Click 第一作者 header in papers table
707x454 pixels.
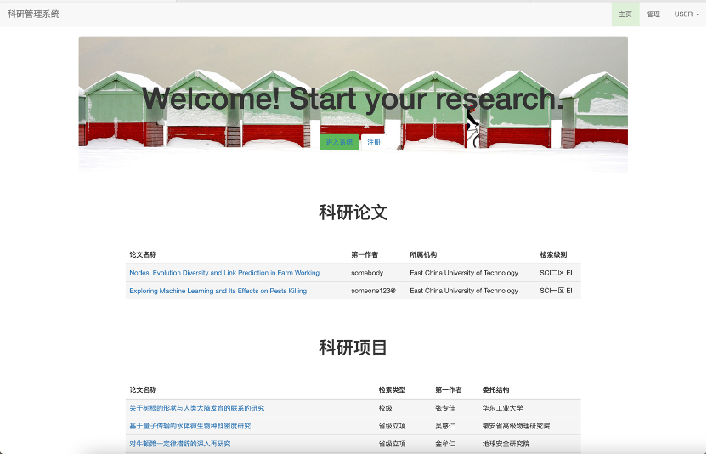point(365,254)
